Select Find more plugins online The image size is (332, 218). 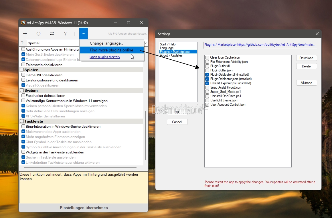point(112,50)
